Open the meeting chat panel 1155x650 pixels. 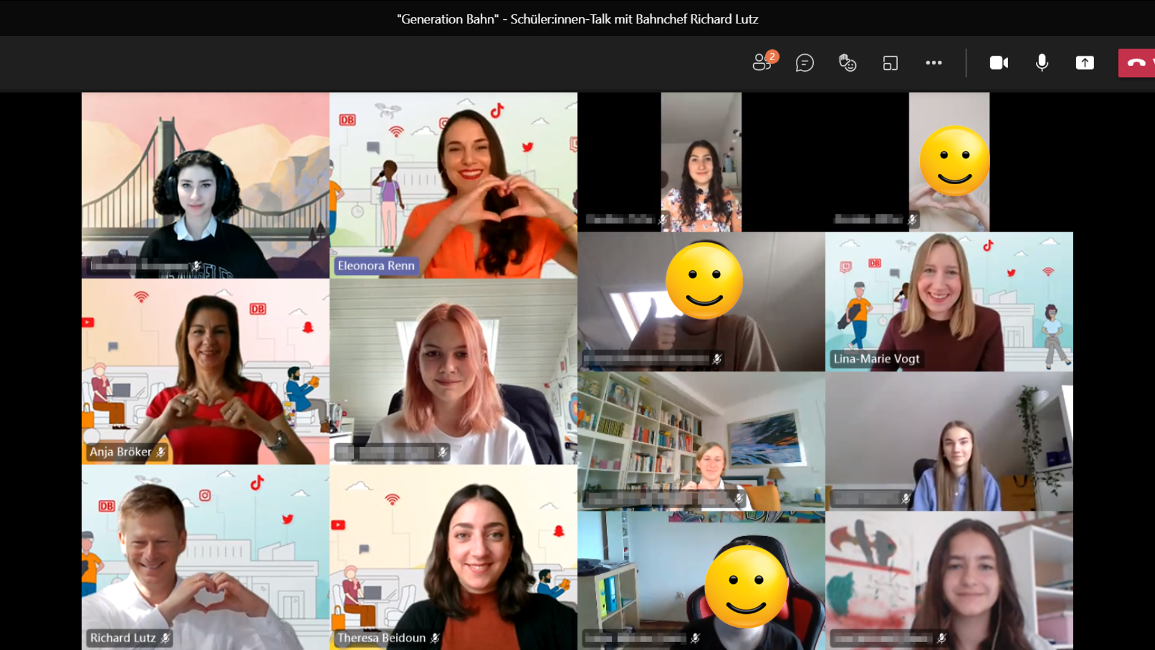pyautogui.click(x=805, y=63)
